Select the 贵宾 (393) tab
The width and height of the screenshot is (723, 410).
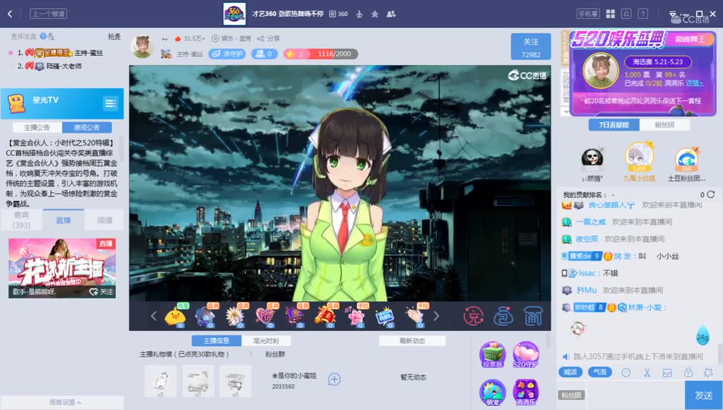click(x=22, y=220)
